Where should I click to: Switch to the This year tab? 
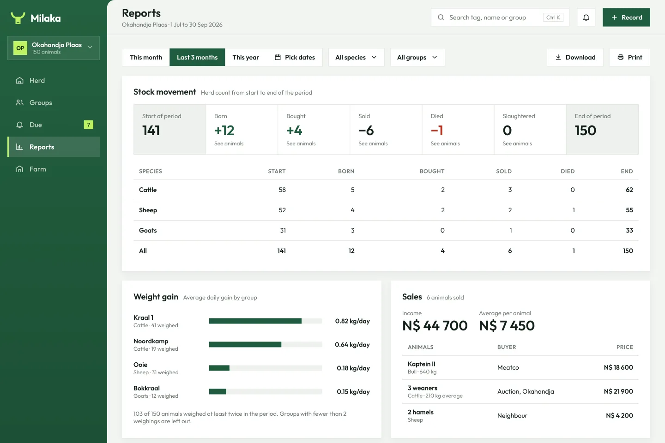click(246, 57)
